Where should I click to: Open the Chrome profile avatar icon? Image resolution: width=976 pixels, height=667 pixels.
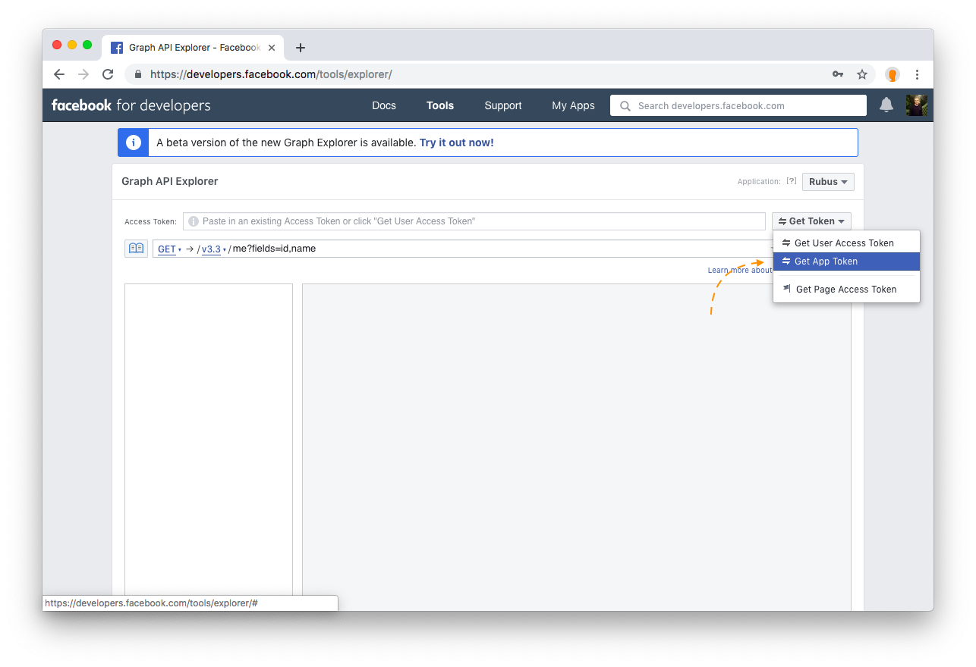[893, 74]
